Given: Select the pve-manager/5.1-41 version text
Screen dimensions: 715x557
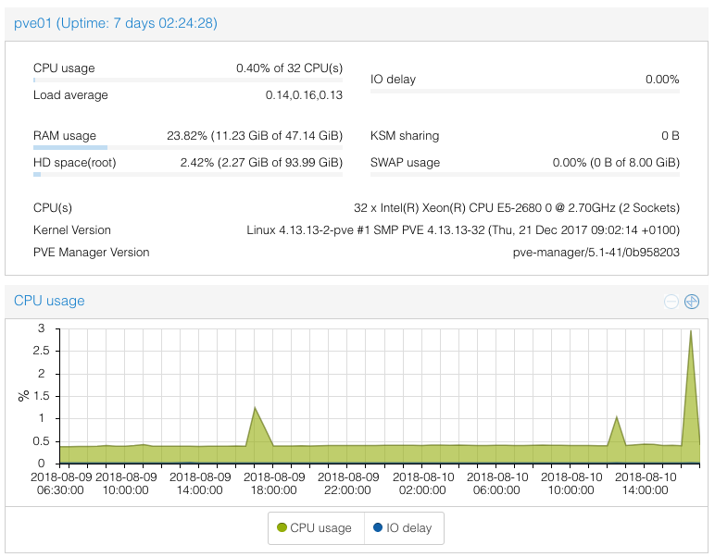Looking at the screenshot, I should point(596,252).
